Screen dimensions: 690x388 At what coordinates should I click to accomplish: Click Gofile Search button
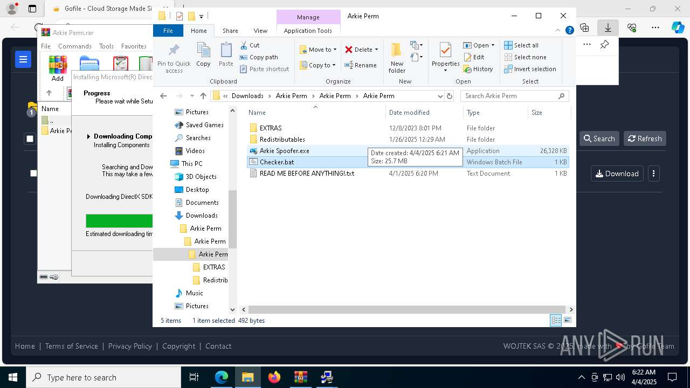(x=599, y=138)
